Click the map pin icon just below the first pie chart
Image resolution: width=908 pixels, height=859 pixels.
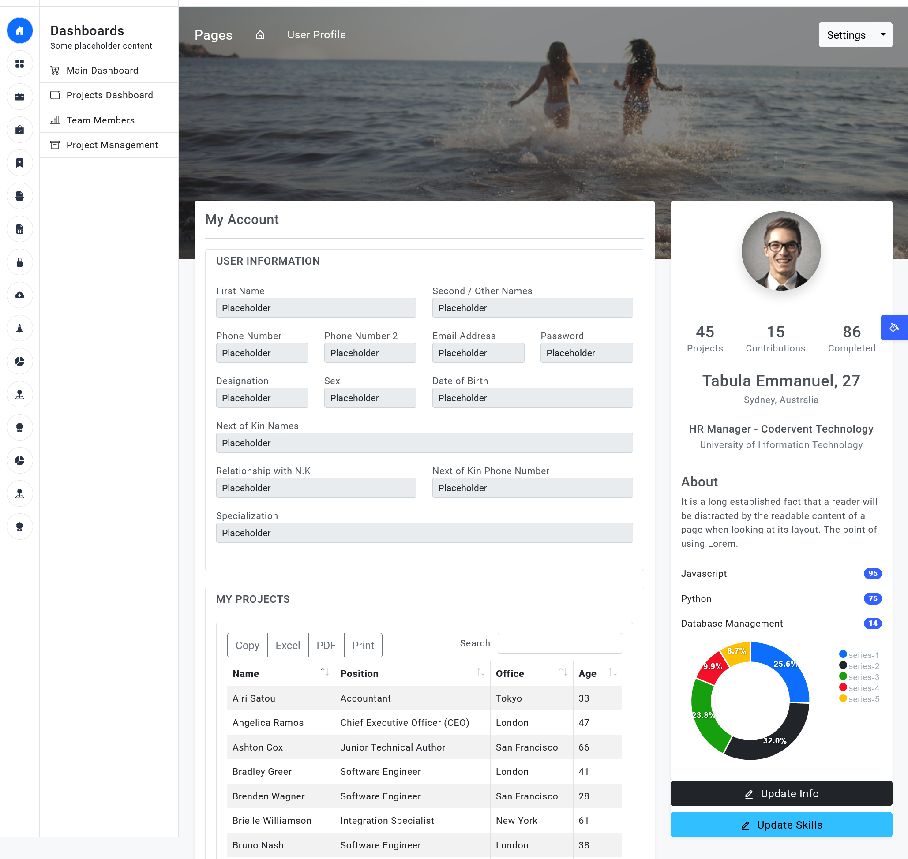(x=20, y=394)
